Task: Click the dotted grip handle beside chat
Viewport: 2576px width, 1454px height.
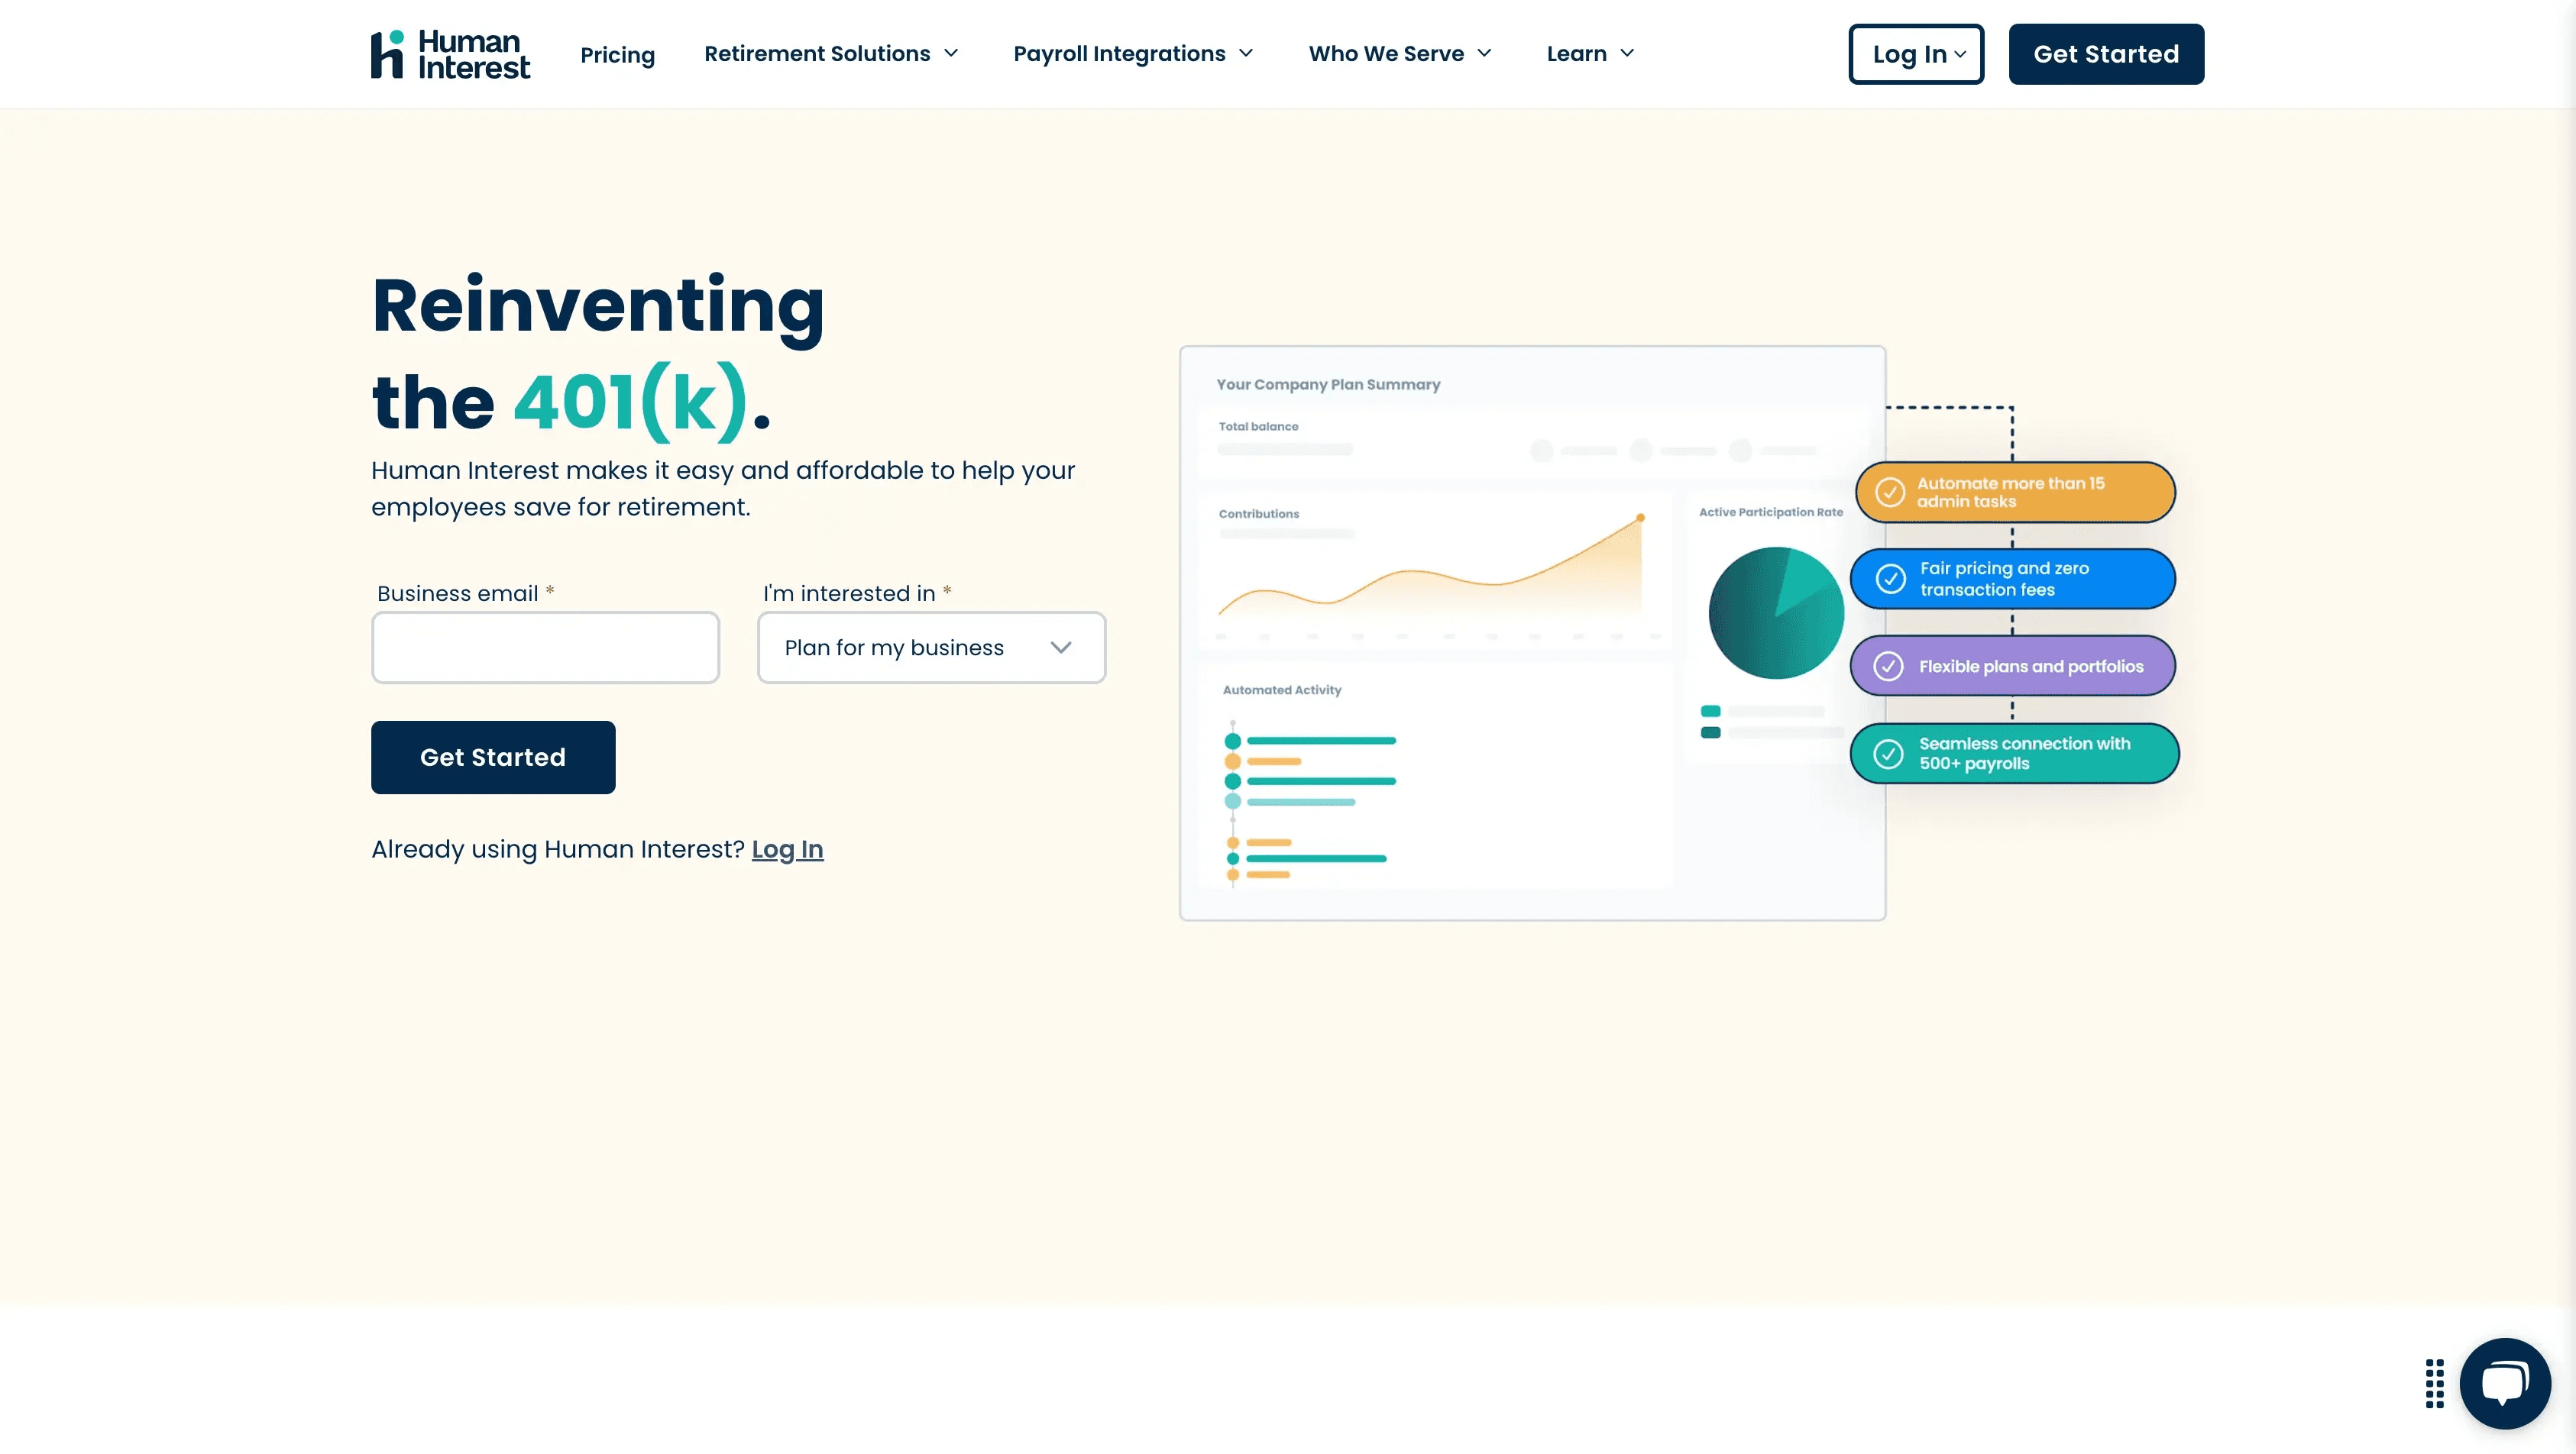Action: tap(2435, 1383)
